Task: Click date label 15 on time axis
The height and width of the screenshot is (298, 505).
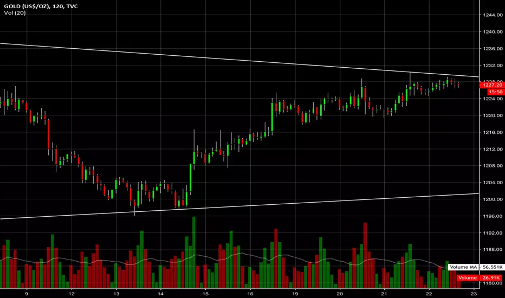Action: click(x=205, y=294)
